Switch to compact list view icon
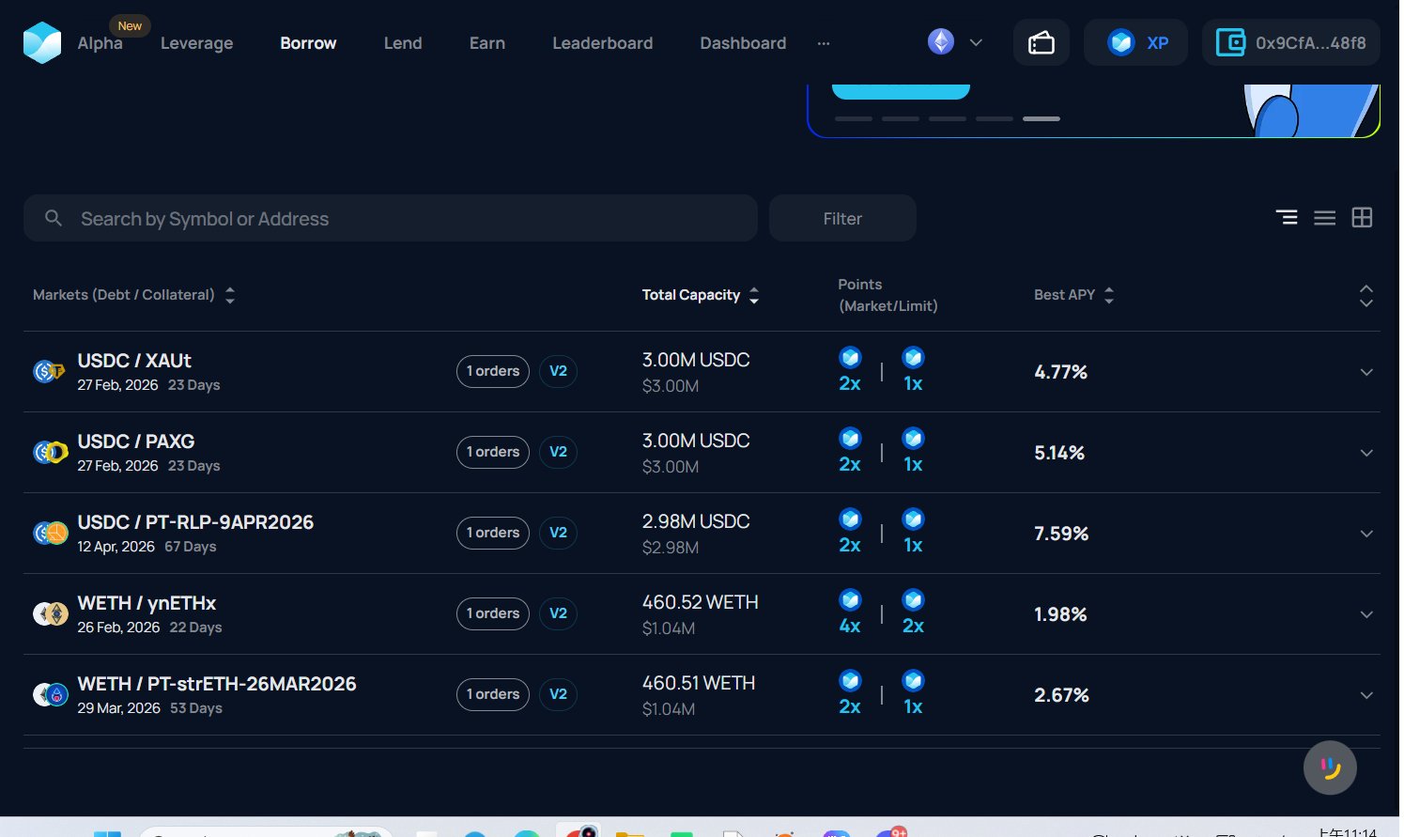 click(x=1324, y=218)
